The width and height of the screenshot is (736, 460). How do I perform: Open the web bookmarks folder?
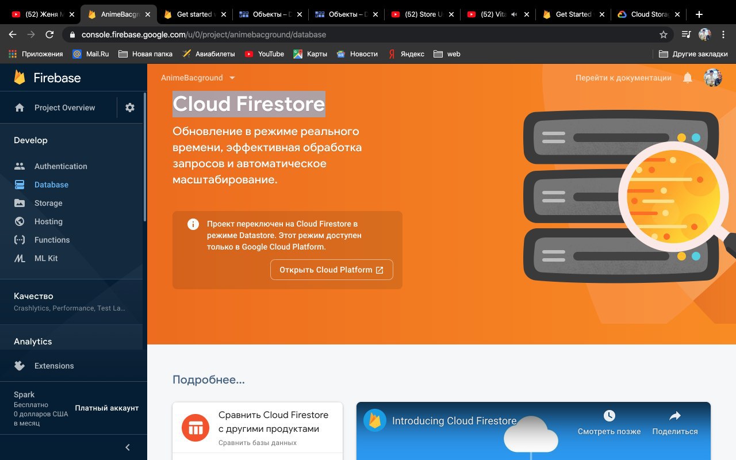pos(447,53)
